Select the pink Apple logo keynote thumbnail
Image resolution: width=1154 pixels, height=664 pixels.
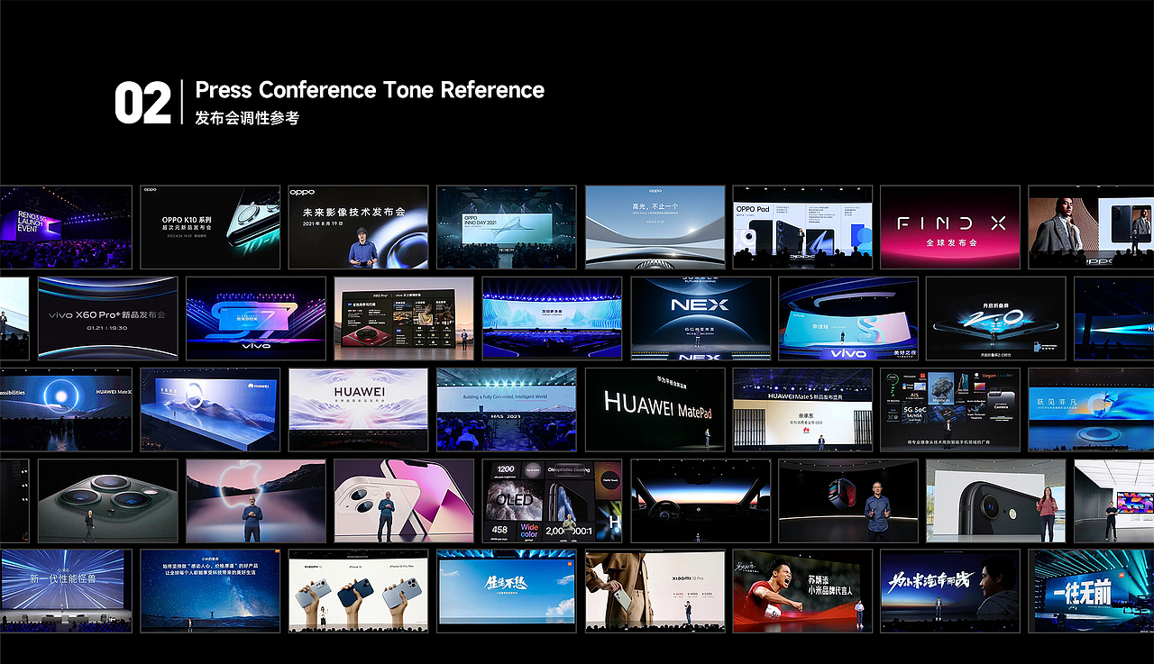pos(255,501)
